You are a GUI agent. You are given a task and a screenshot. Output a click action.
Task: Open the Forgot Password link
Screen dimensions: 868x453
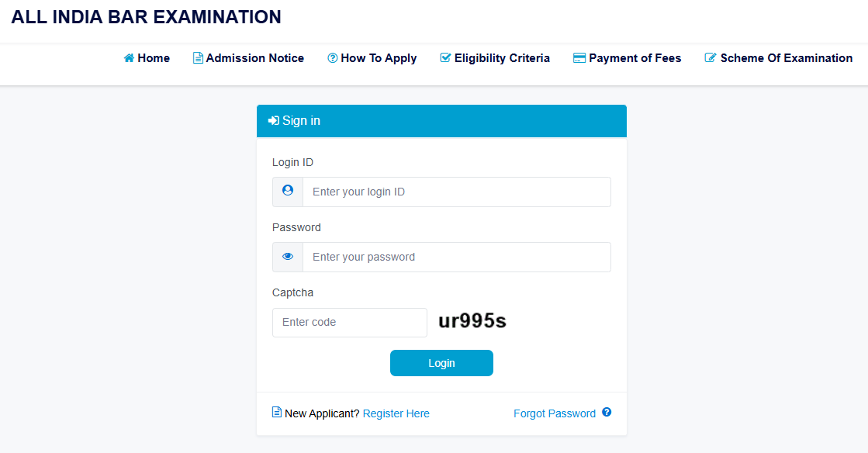coord(554,413)
